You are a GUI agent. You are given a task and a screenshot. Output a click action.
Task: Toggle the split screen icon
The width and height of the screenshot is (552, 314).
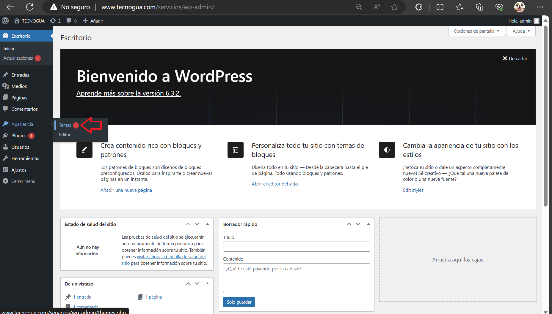(440, 7)
